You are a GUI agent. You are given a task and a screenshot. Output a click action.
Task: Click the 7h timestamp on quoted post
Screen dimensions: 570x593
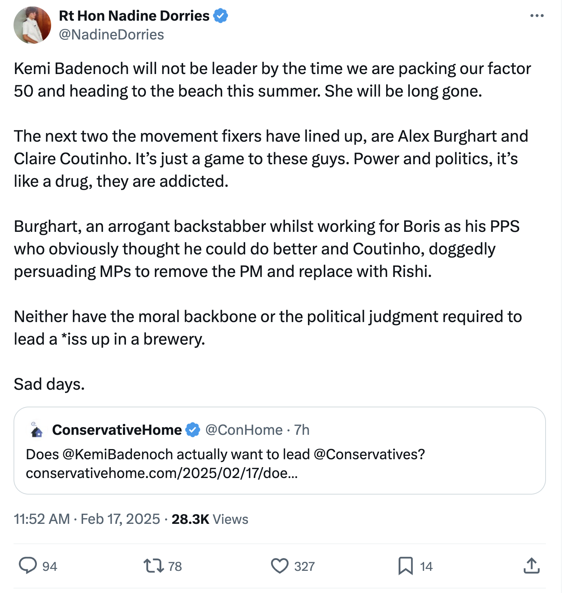pos(302,430)
